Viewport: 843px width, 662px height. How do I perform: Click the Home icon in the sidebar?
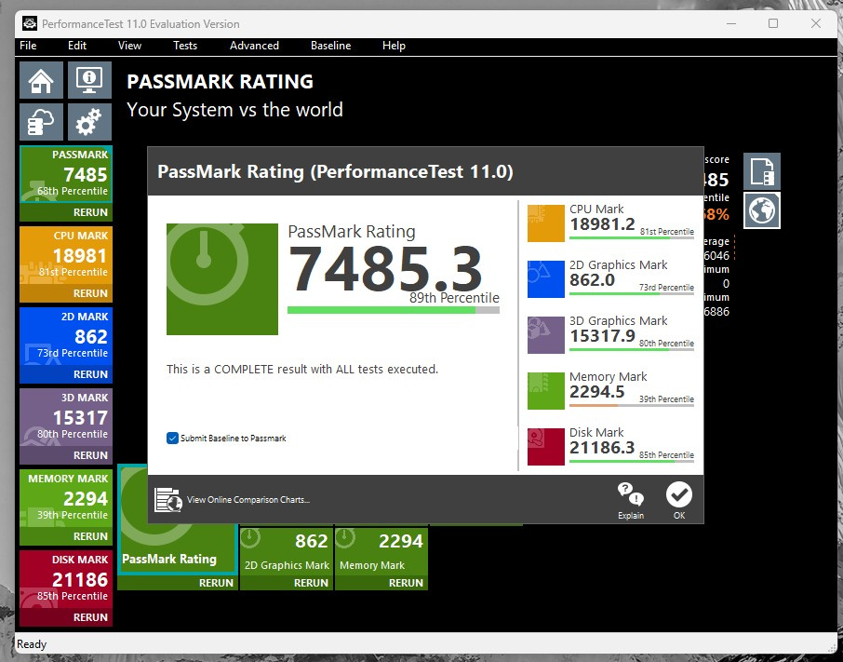pyautogui.click(x=41, y=80)
